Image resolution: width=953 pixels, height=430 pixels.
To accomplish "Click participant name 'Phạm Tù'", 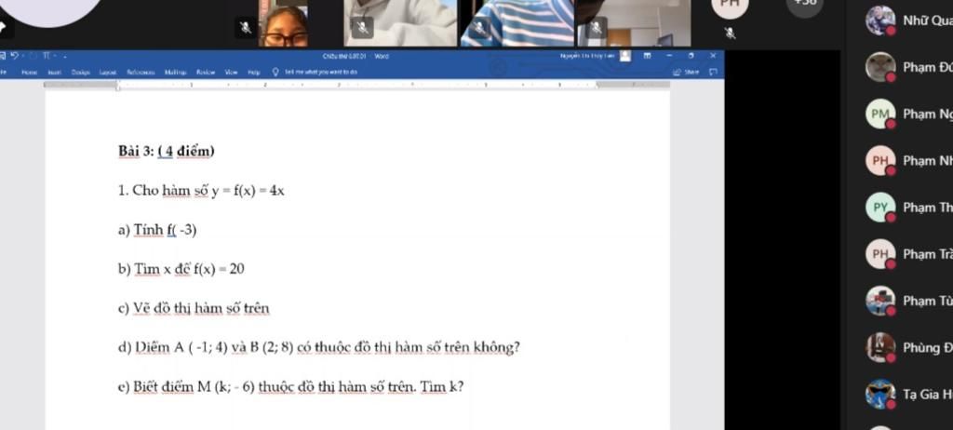I will pos(928,301).
